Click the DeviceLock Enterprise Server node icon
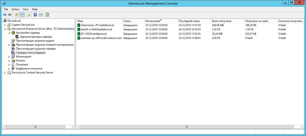 [9, 29]
